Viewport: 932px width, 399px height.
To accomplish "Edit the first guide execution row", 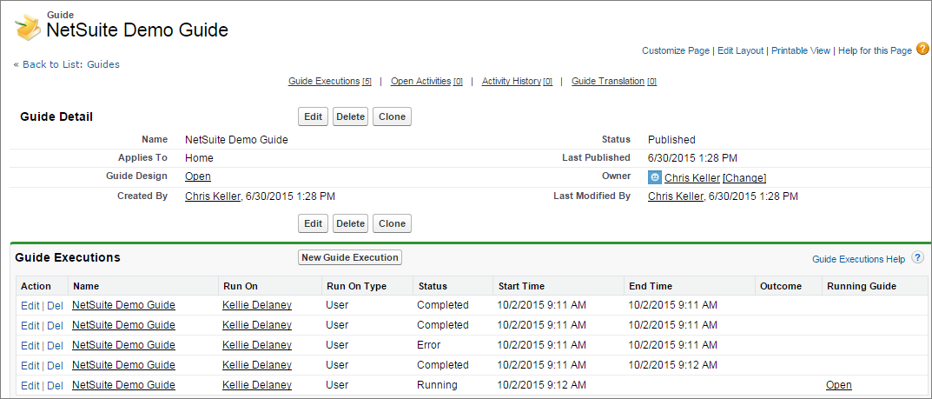I will (x=30, y=306).
